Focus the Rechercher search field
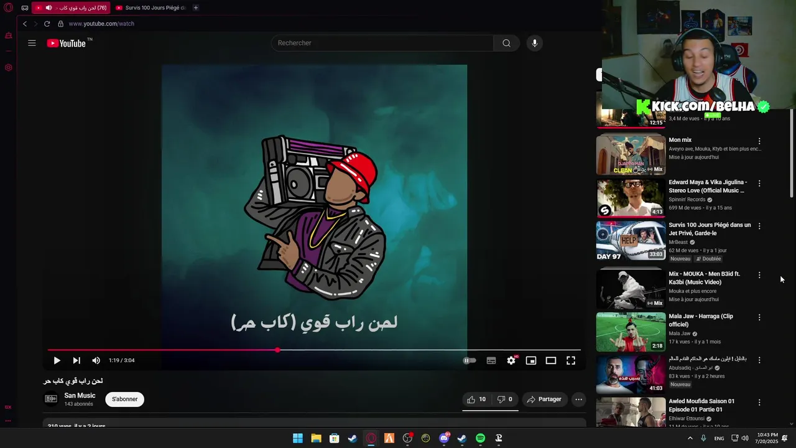The width and height of the screenshot is (796, 448). click(x=382, y=43)
